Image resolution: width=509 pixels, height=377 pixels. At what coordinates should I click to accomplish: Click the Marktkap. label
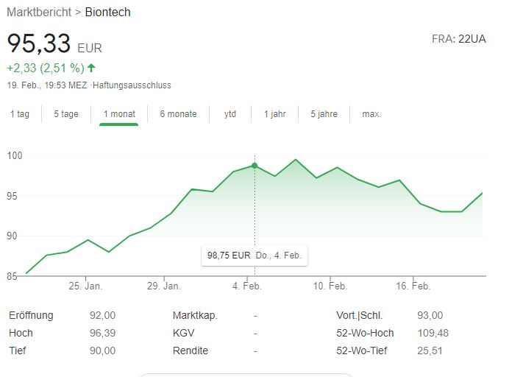(195, 316)
